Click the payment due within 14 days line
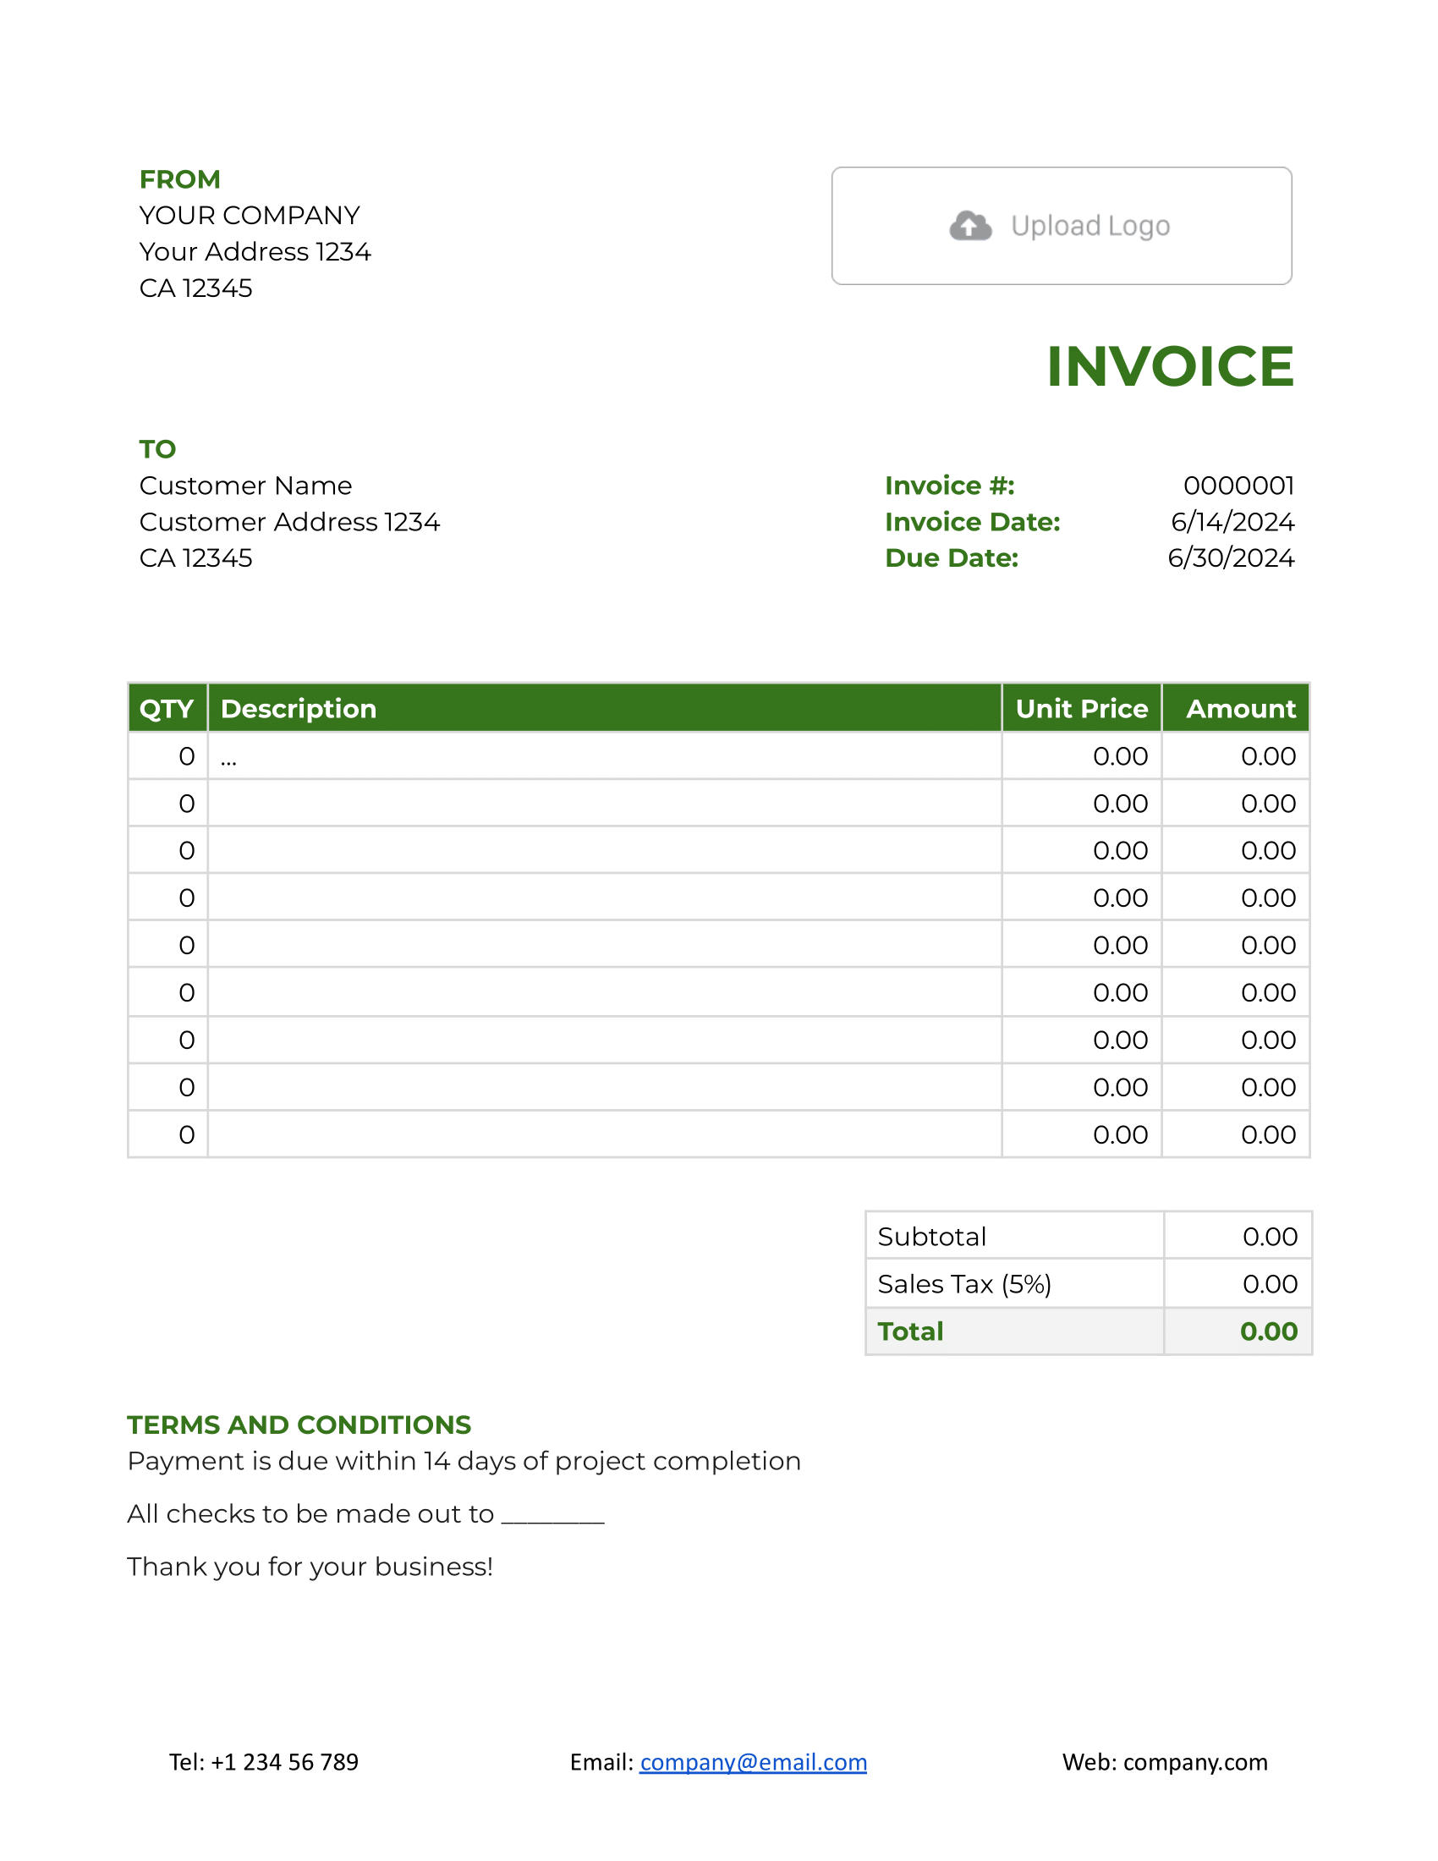Image resolution: width=1438 pixels, height=1861 pixels. 464,1462
